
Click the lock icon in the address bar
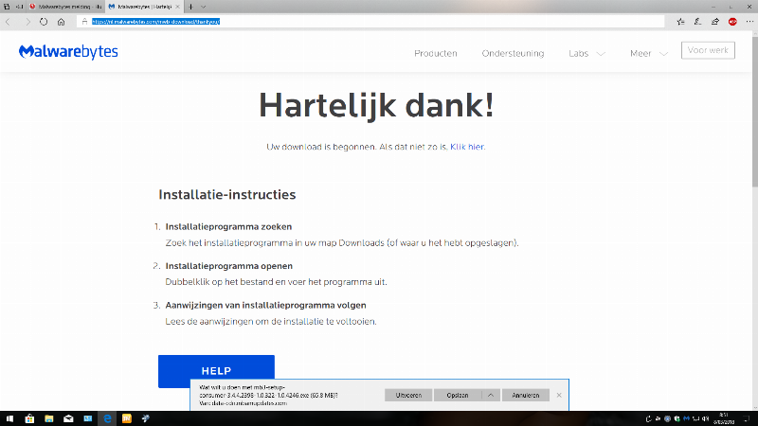pos(84,22)
